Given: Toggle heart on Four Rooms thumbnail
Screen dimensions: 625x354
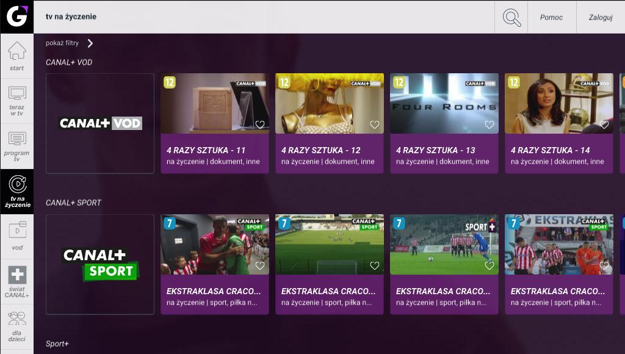Looking at the screenshot, I should point(490,125).
